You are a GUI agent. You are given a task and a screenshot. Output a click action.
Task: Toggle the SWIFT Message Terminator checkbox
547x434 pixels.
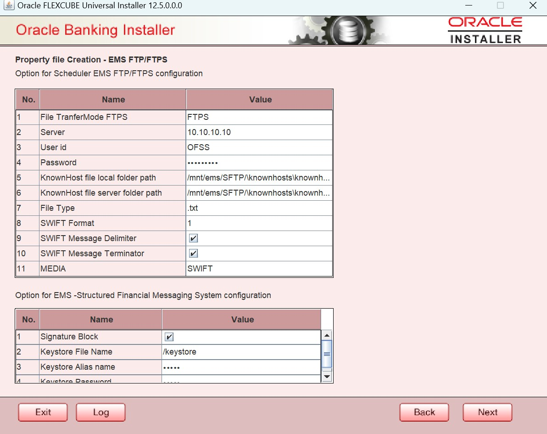pyautogui.click(x=193, y=254)
